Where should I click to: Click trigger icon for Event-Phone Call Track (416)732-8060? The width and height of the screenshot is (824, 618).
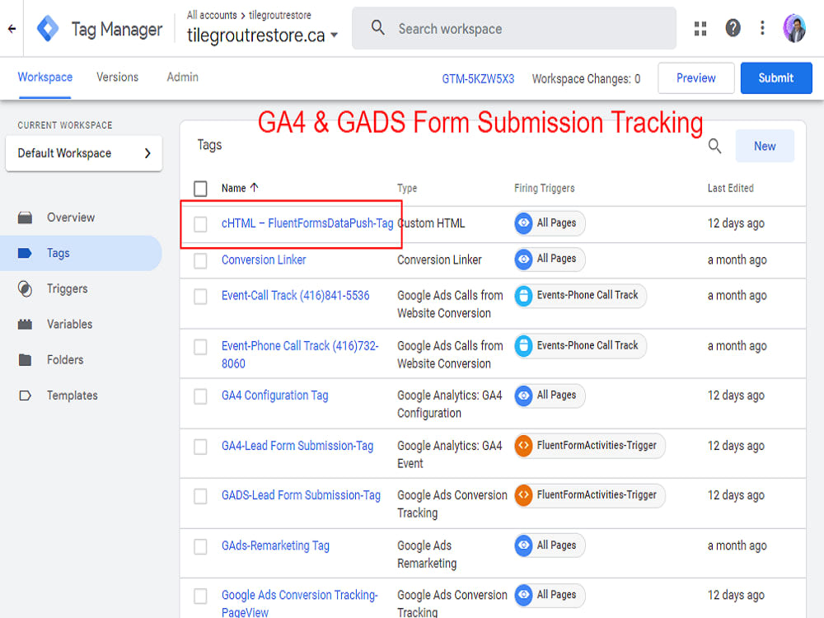click(x=523, y=346)
